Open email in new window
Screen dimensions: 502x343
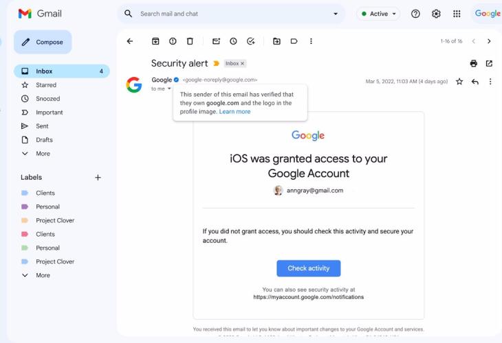pos(489,63)
